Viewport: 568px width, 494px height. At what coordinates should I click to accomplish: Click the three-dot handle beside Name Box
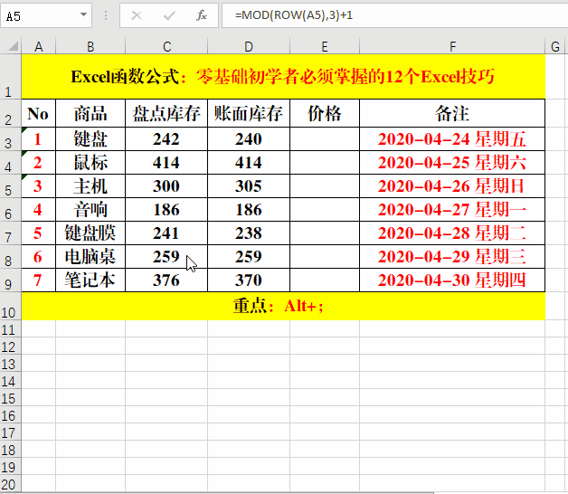tap(107, 15)
